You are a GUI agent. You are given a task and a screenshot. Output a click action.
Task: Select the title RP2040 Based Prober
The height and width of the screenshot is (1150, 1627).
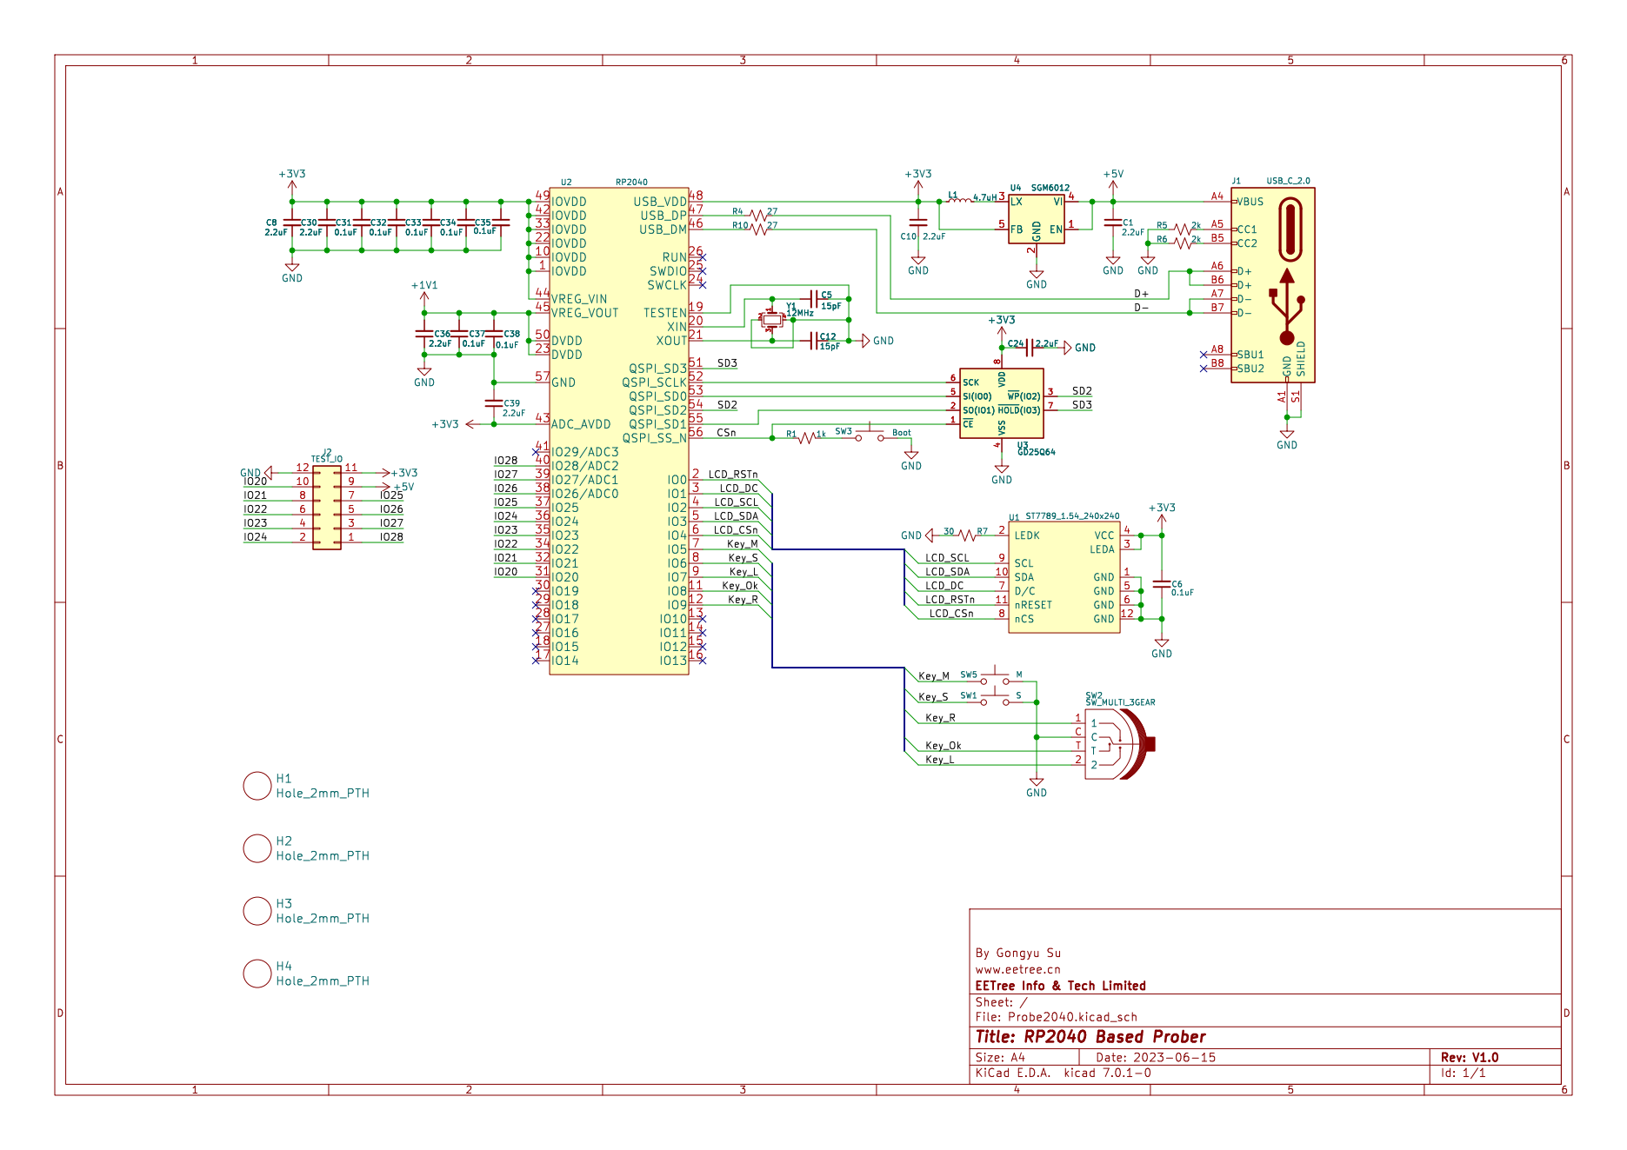[x=1090, y=1037]
